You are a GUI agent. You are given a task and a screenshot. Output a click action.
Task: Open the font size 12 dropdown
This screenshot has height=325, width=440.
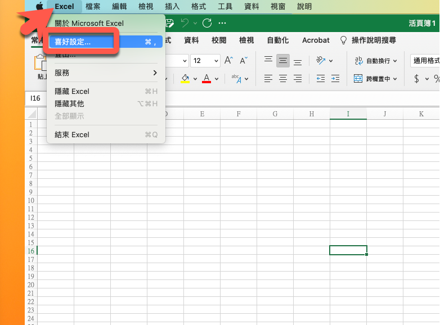pyautogui.click(x=205, y=61)
